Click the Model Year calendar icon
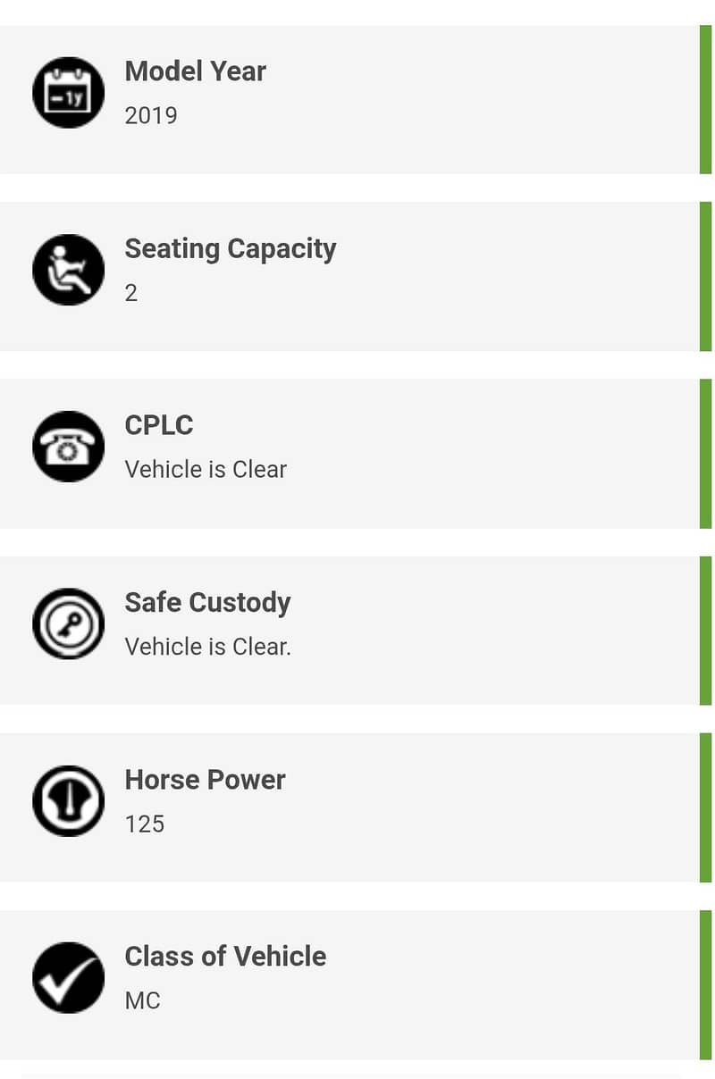Screen dimensions: 715x1079 click(69, 93)
